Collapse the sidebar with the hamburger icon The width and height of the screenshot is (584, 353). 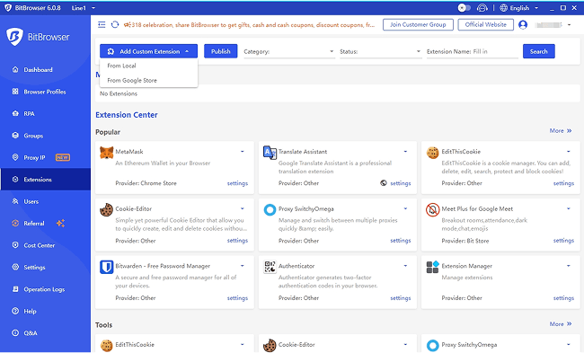pyautogui.click(x=102, y=24)
